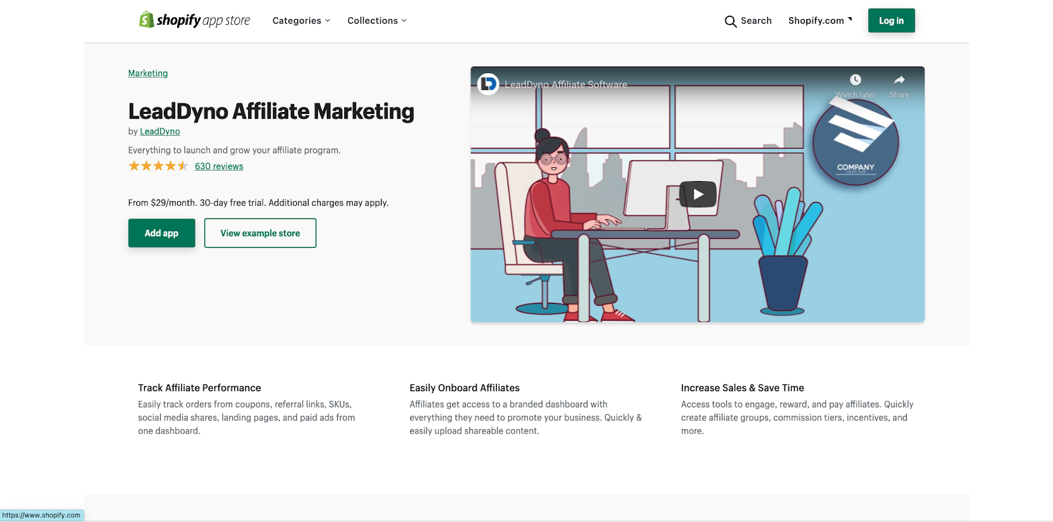Click the star rating icons
The height and width of the screenshot is (522, 1053).
158,166
